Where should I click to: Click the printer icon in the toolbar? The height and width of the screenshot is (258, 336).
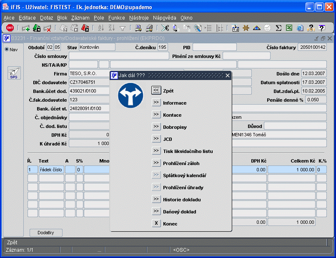click(x=138, y=28)
